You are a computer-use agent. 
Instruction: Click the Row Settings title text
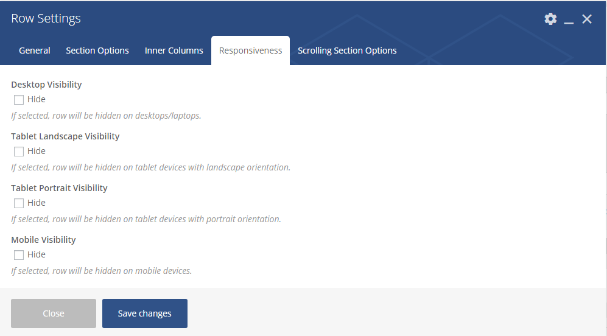pyautogui.click(x=46, y=19)
